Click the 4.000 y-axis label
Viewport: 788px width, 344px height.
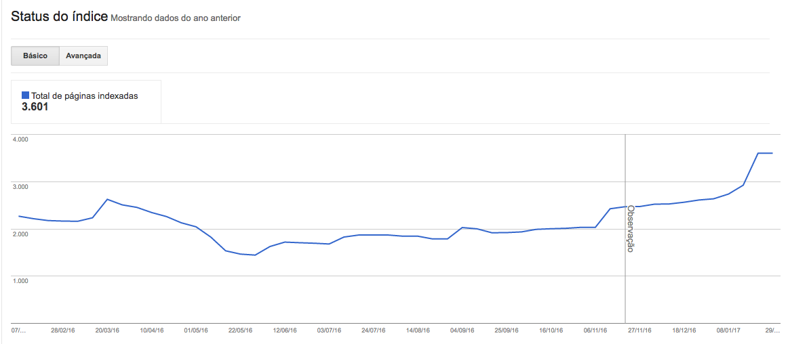(x=20, y=139)
